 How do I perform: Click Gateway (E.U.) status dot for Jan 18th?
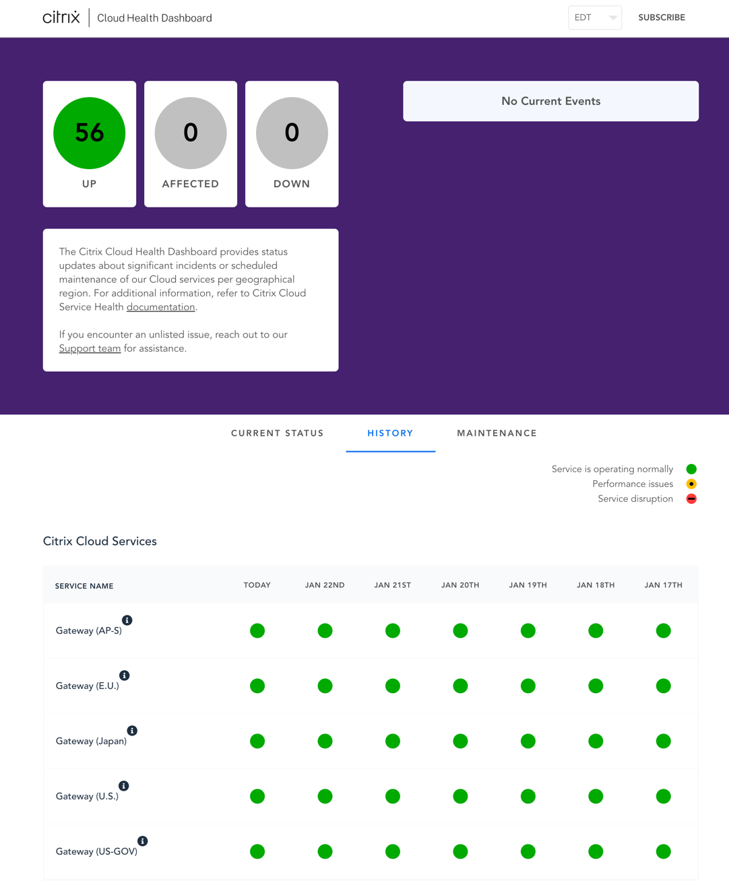(x=596, y=686)
